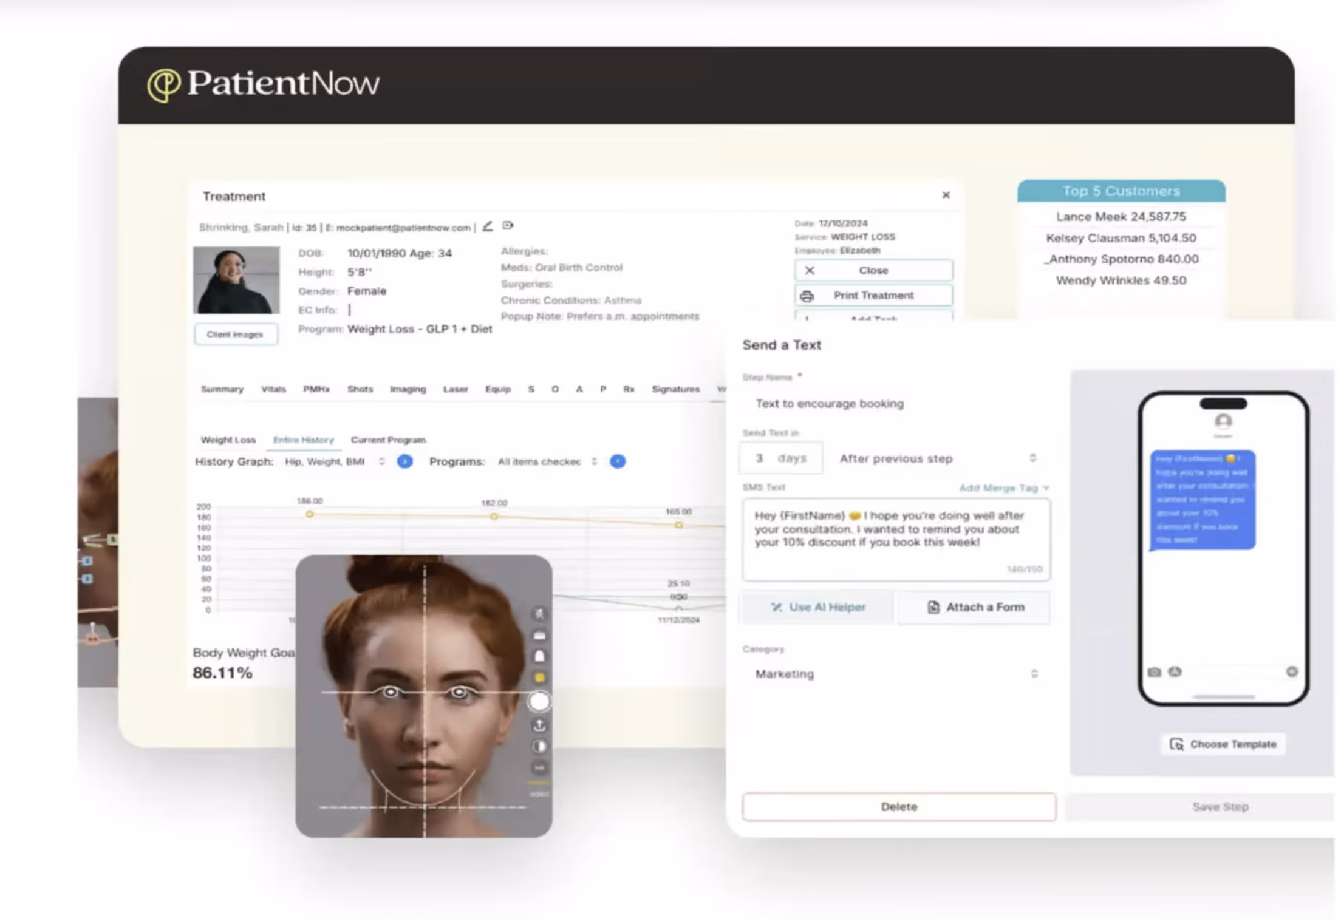Click the Choose Template button
Screen dimensions: 1341x924
1223,744
